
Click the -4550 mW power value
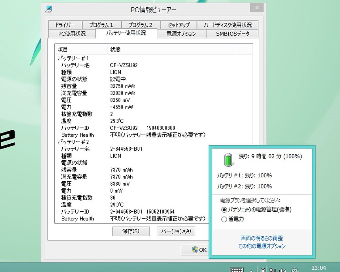pos(121,107)
